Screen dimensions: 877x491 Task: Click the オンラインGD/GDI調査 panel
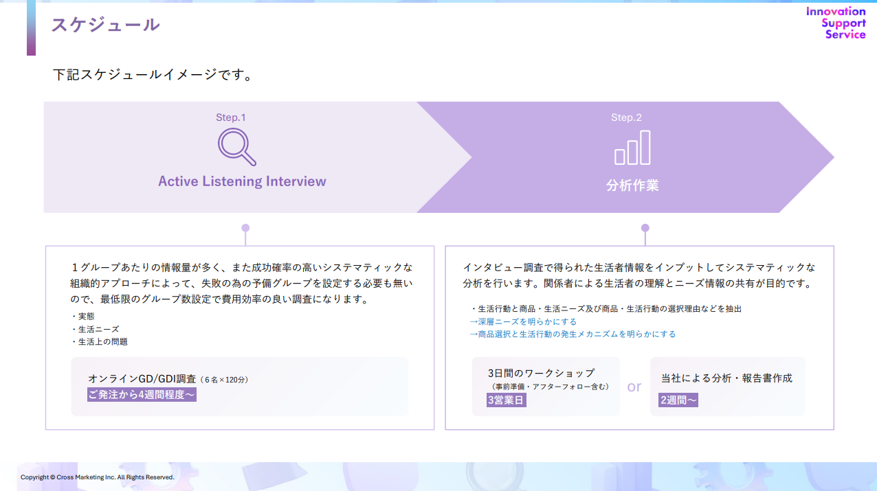(240, 388)
